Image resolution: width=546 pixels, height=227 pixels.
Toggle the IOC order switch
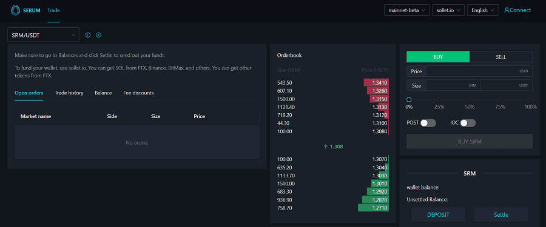coord(468,123)
